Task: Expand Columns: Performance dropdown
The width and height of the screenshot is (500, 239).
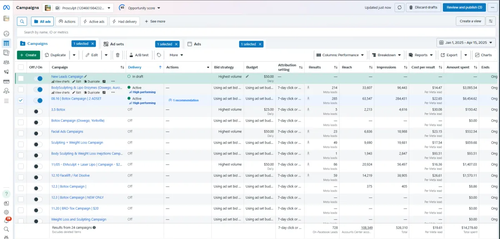Action: 340,55
